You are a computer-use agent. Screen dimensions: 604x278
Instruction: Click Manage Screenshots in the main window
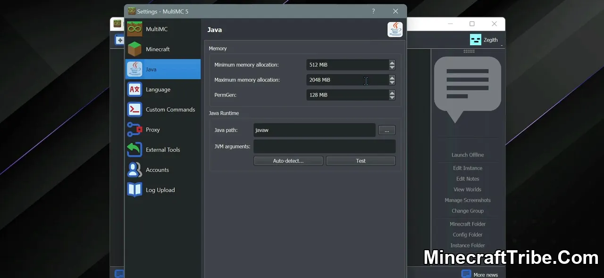pos(468,200)
